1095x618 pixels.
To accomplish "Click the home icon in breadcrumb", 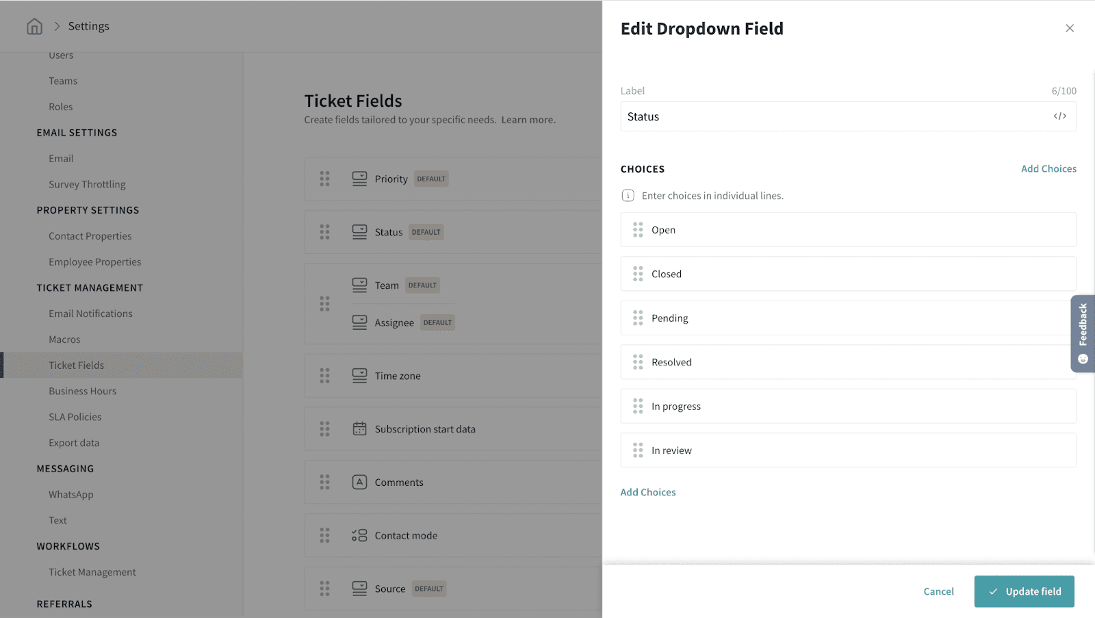I will (34, 27).
